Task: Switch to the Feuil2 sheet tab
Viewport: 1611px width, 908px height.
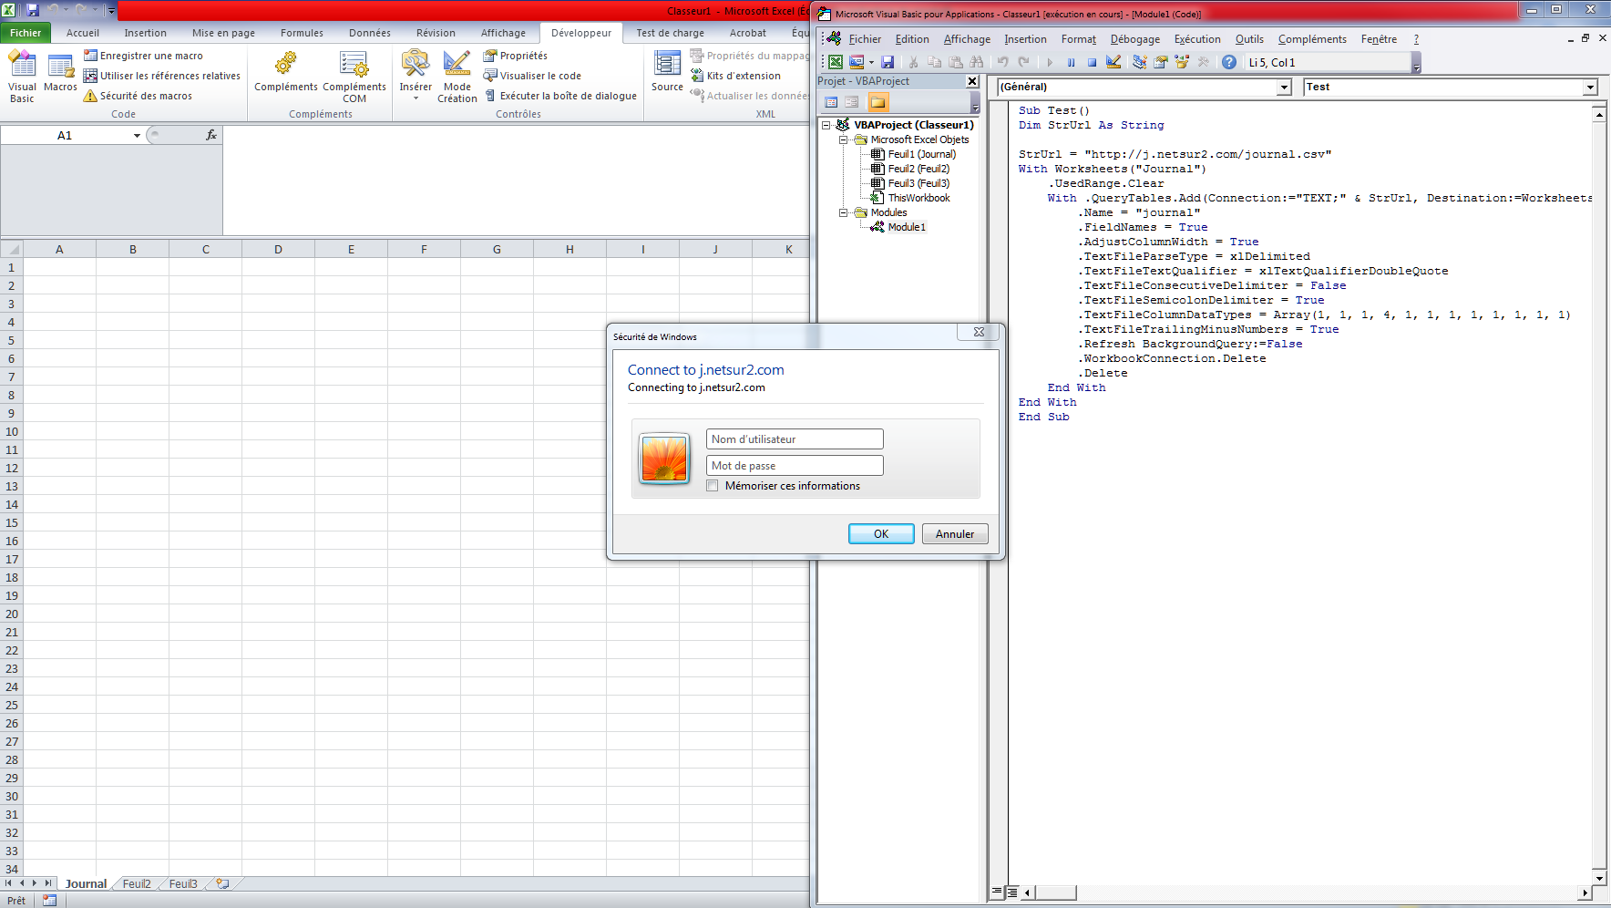Action: pyautogui.click(x=137, y=883)
